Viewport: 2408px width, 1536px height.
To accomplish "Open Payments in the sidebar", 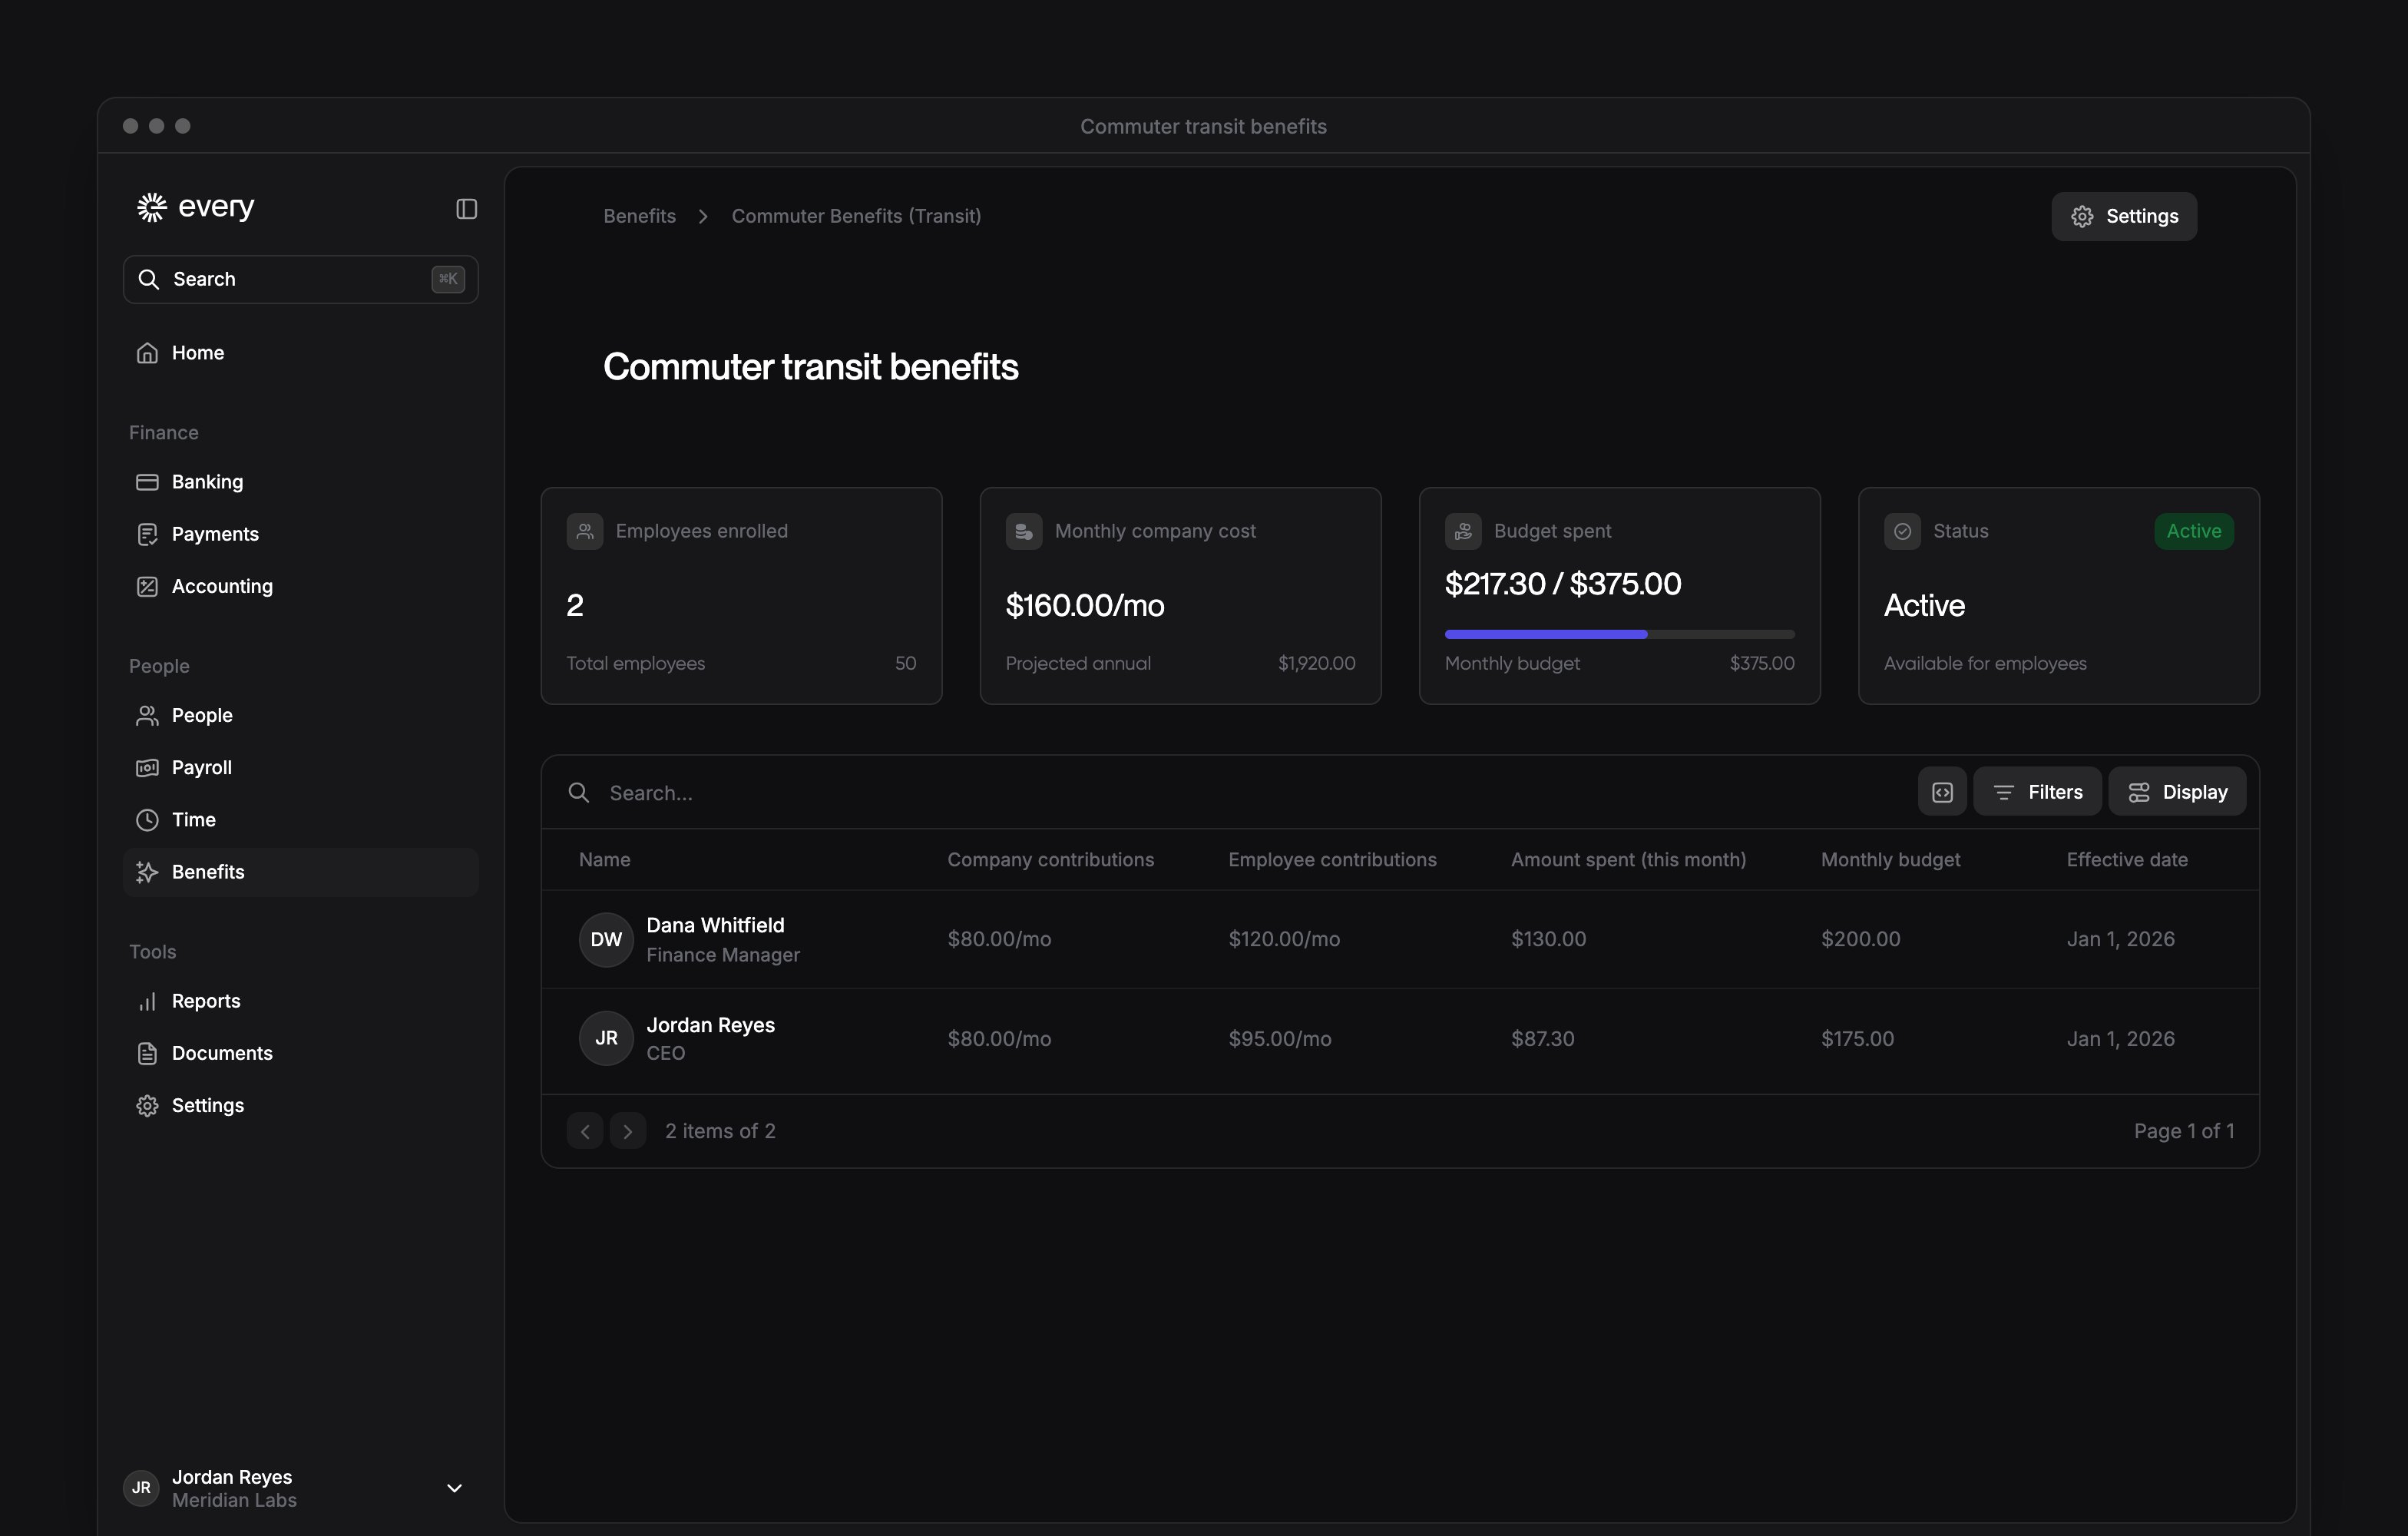I will [300, 534].
